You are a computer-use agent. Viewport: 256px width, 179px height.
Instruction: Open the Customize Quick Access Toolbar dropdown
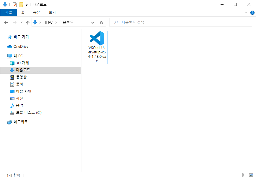coord(27,5)
